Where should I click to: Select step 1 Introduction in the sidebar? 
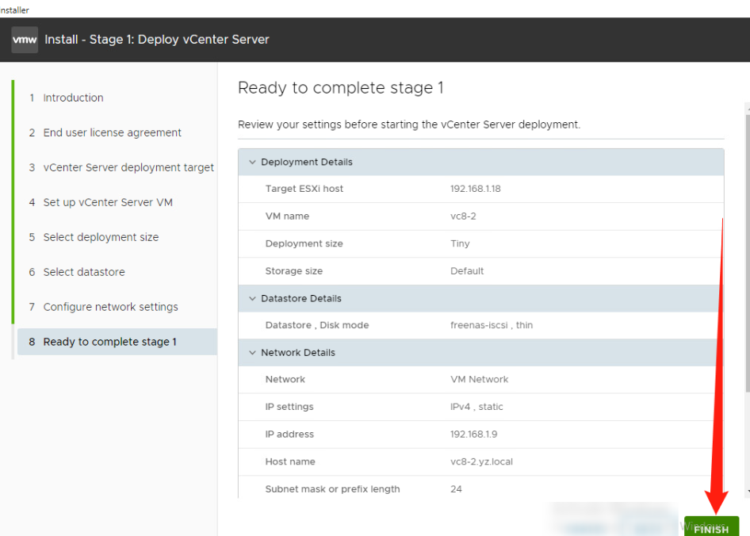(73, 98)
